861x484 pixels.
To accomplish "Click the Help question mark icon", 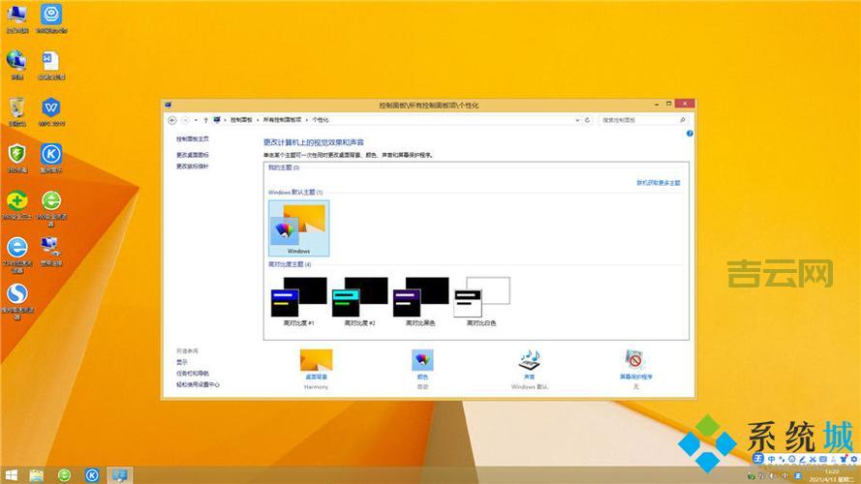I will (x=690, y=133).
